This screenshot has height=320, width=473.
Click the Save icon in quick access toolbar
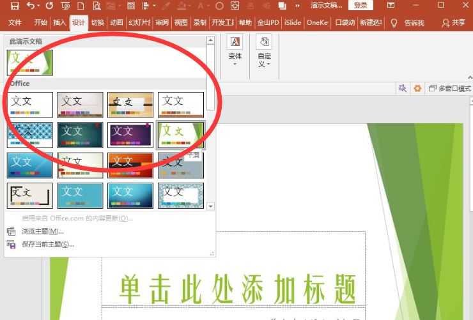point(15,5)
